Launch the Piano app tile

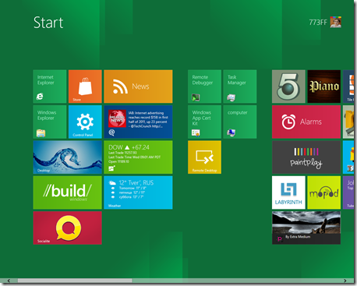click(x=323, y=87)
